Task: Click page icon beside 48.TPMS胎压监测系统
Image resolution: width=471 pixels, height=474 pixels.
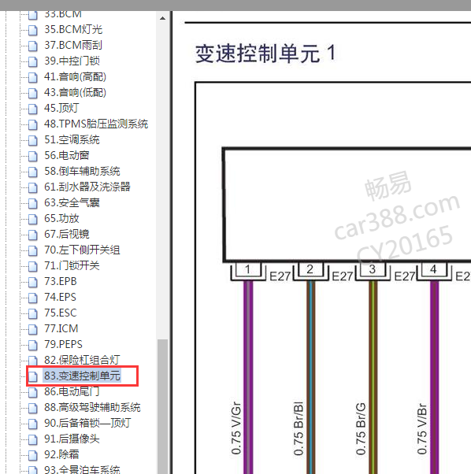Action: point(32,124)
